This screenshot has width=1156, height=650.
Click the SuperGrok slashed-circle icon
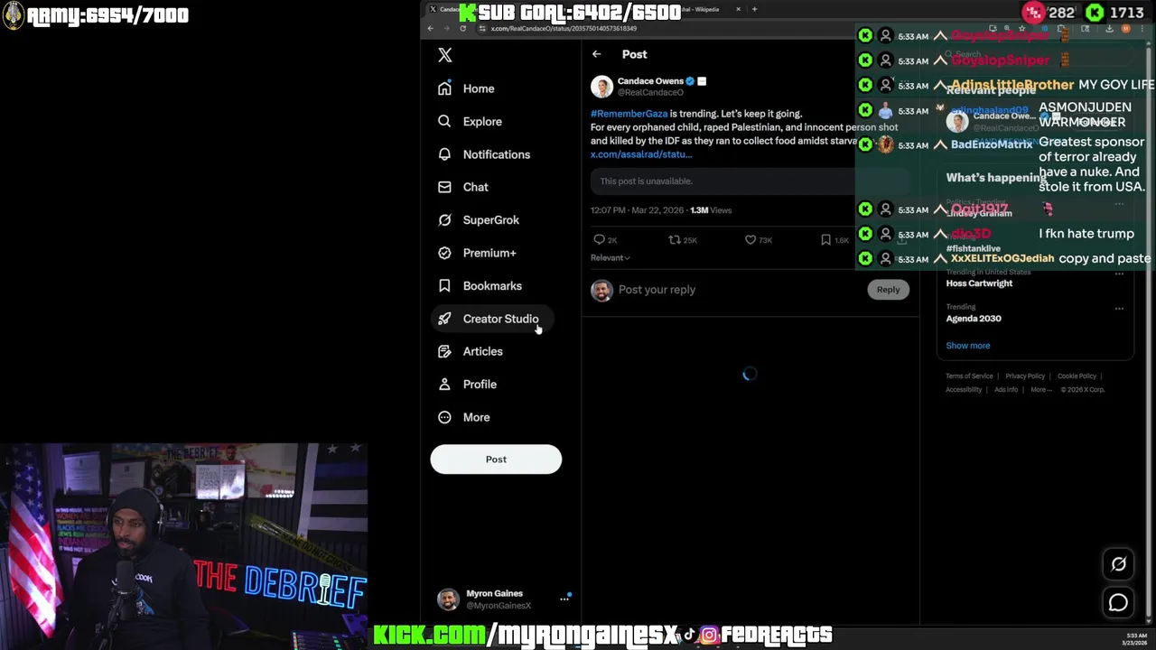click(x=444, y=220)
